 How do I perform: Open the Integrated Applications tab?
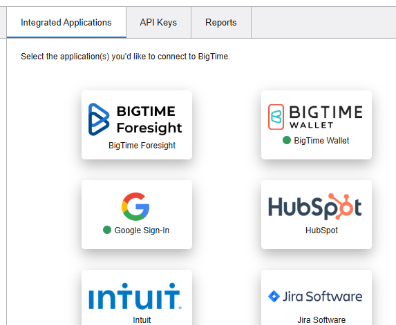coord(66,23)
